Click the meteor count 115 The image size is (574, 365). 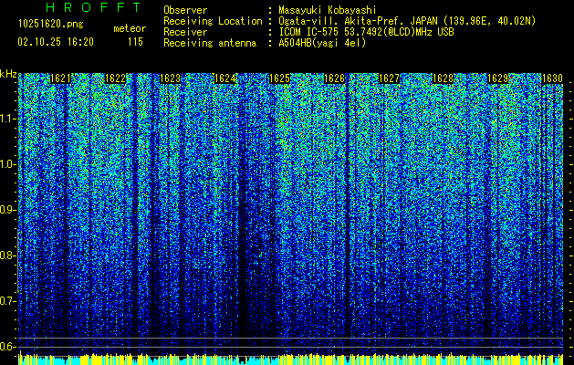coord(135,42)
